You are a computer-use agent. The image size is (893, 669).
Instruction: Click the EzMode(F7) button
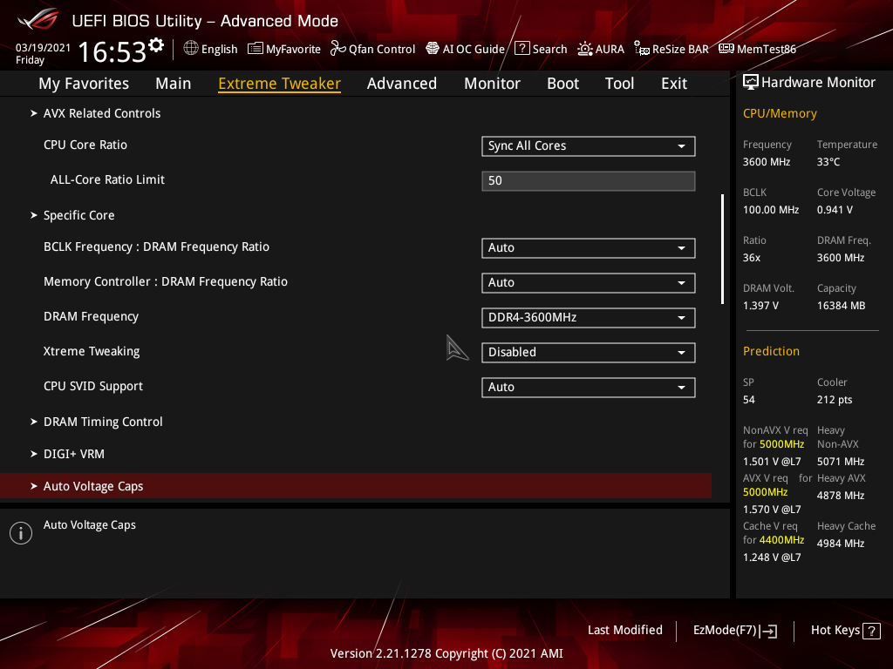[x=734, y=631]
